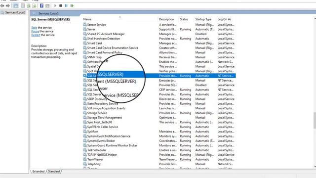The height and width of the screenshot is (178, 316).
Task: Toggle the Show/Hide Action Pane toolbar icon
Action: 47,5
